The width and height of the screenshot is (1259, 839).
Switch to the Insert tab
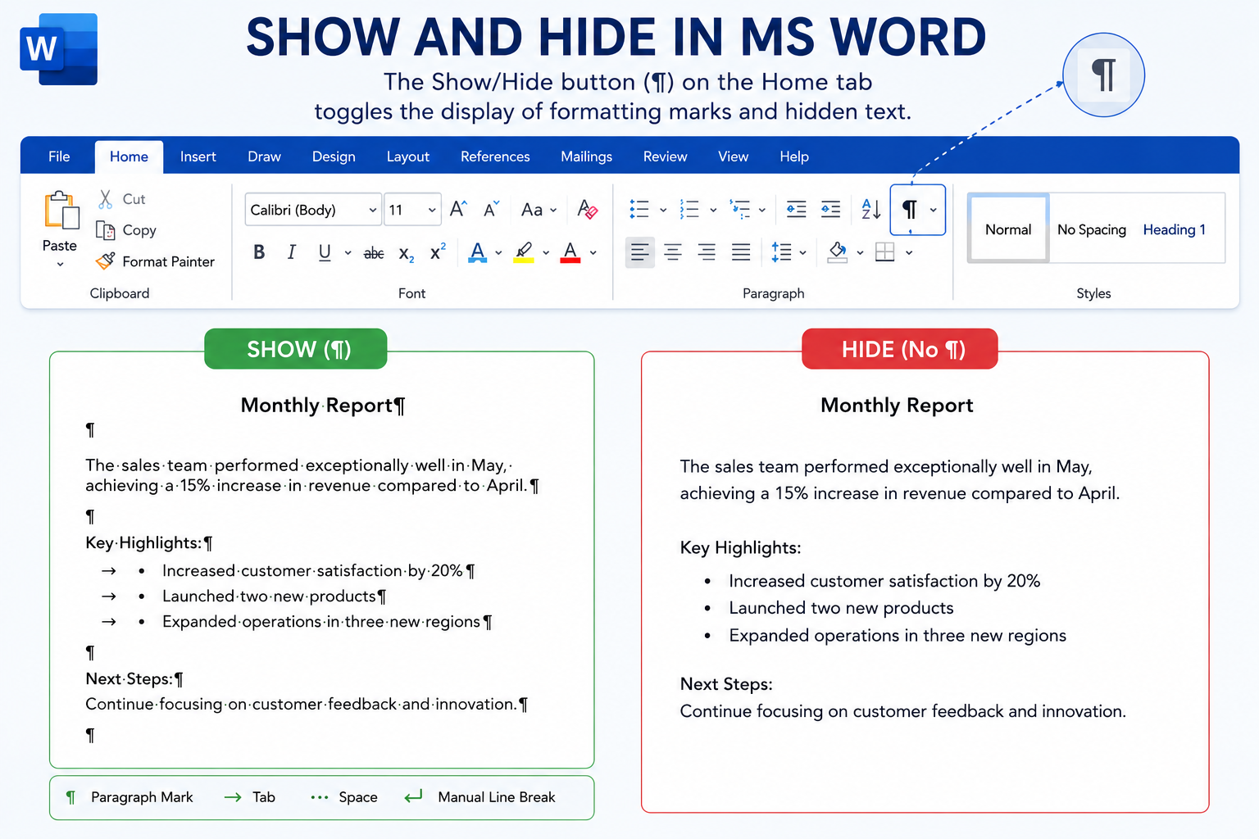tap(198, 156)
